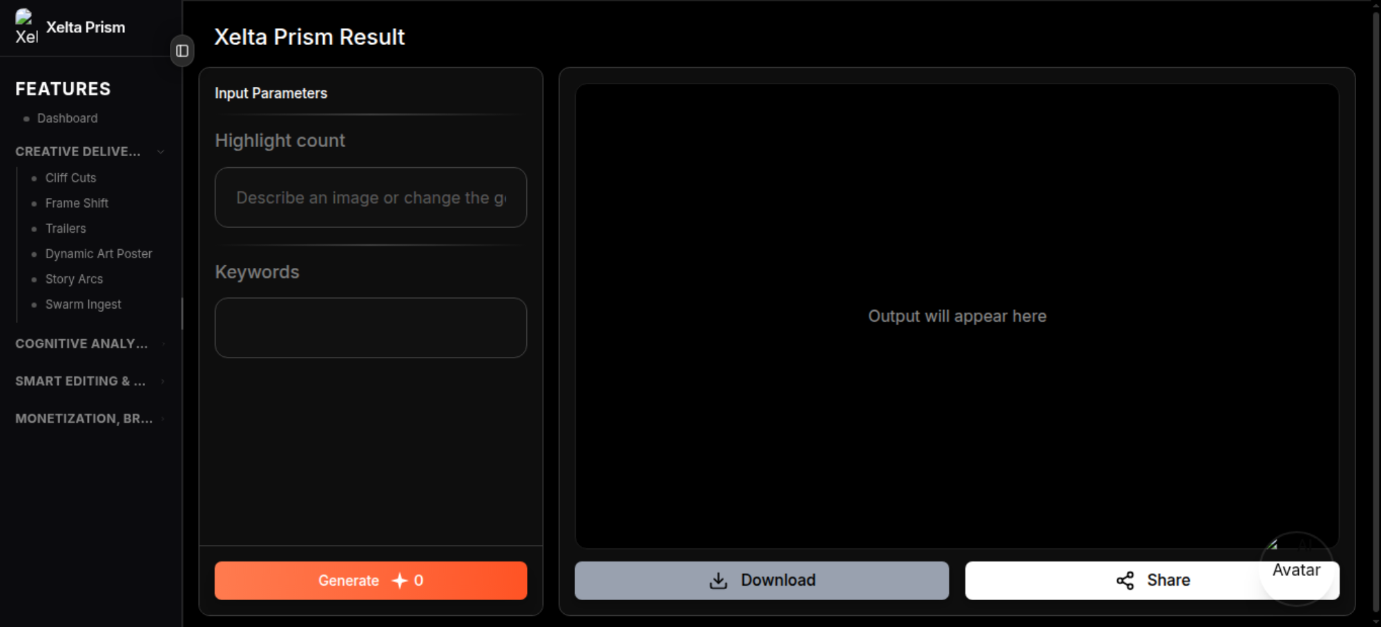Click the Share button

[x=1152, y=580]
